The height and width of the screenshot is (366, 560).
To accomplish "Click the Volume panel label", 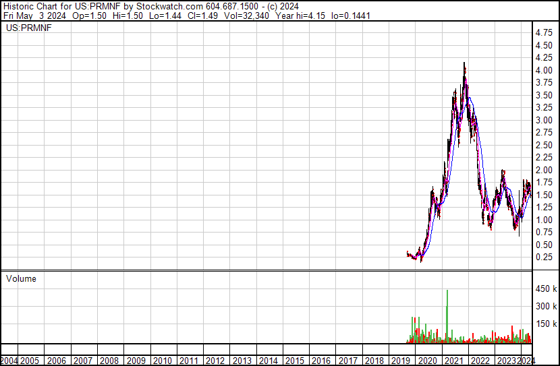I will [20, 278].
